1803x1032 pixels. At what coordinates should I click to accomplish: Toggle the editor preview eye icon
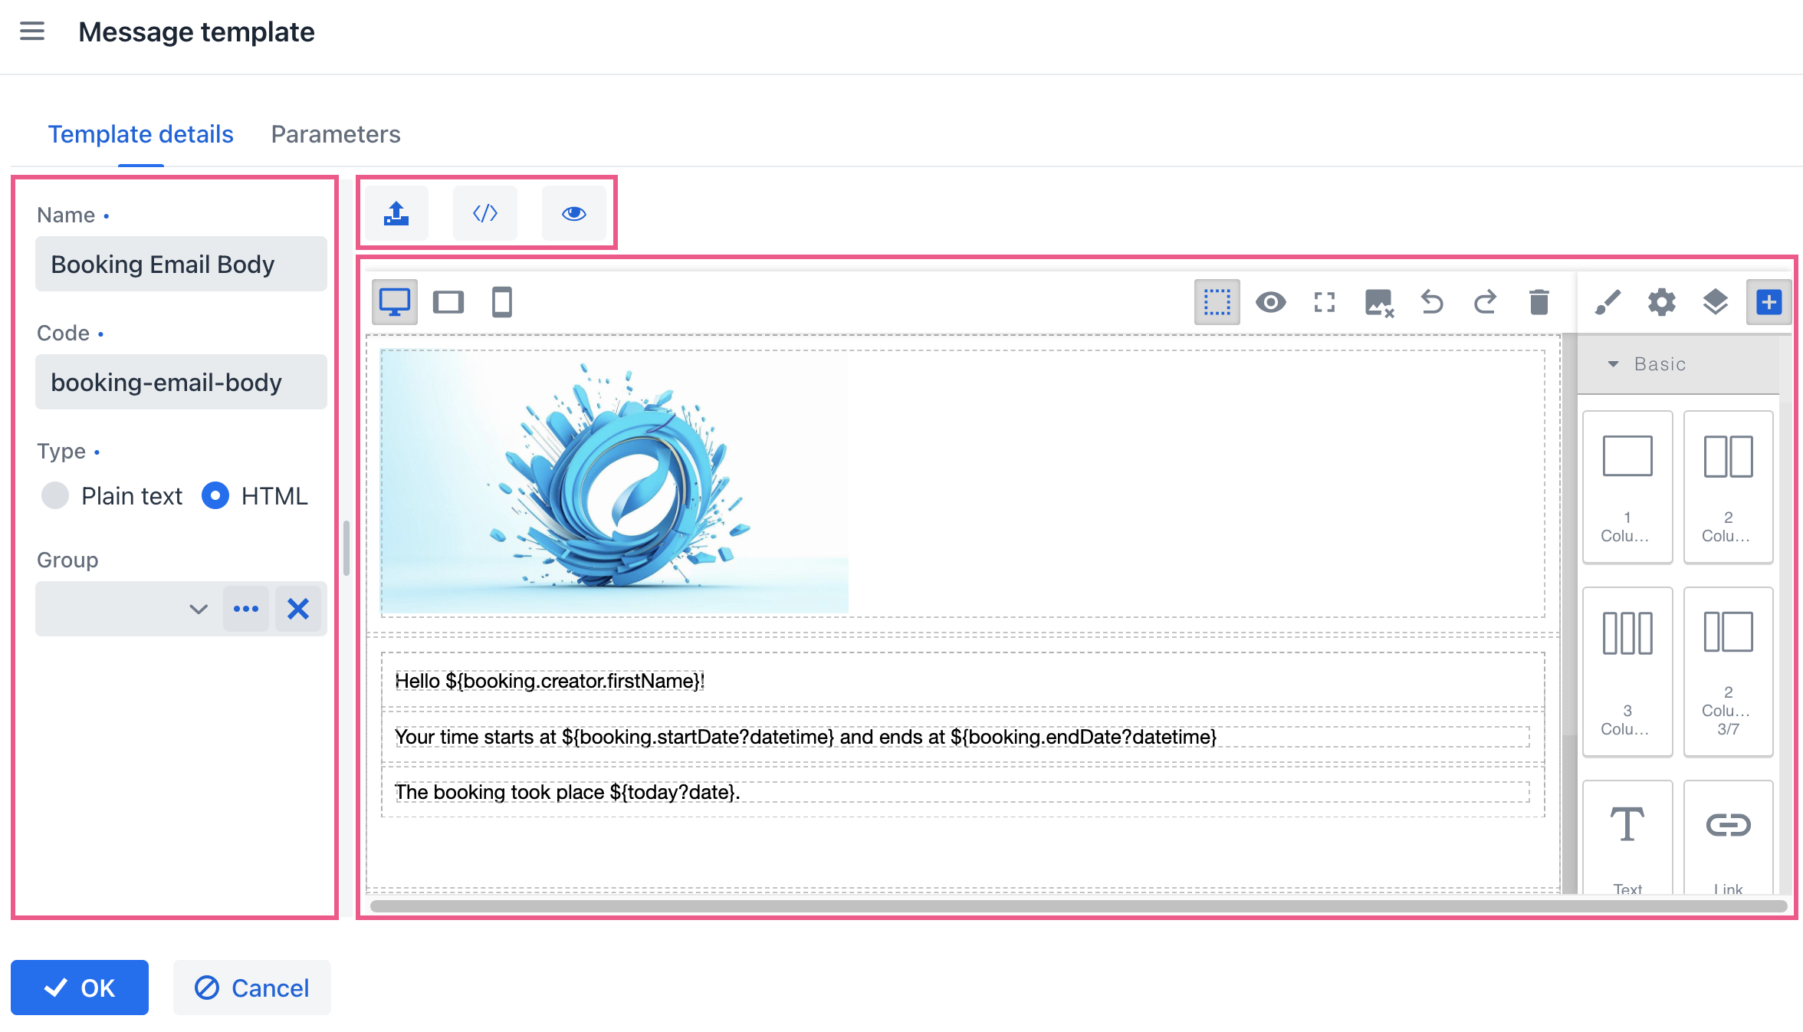(1270, 302)
